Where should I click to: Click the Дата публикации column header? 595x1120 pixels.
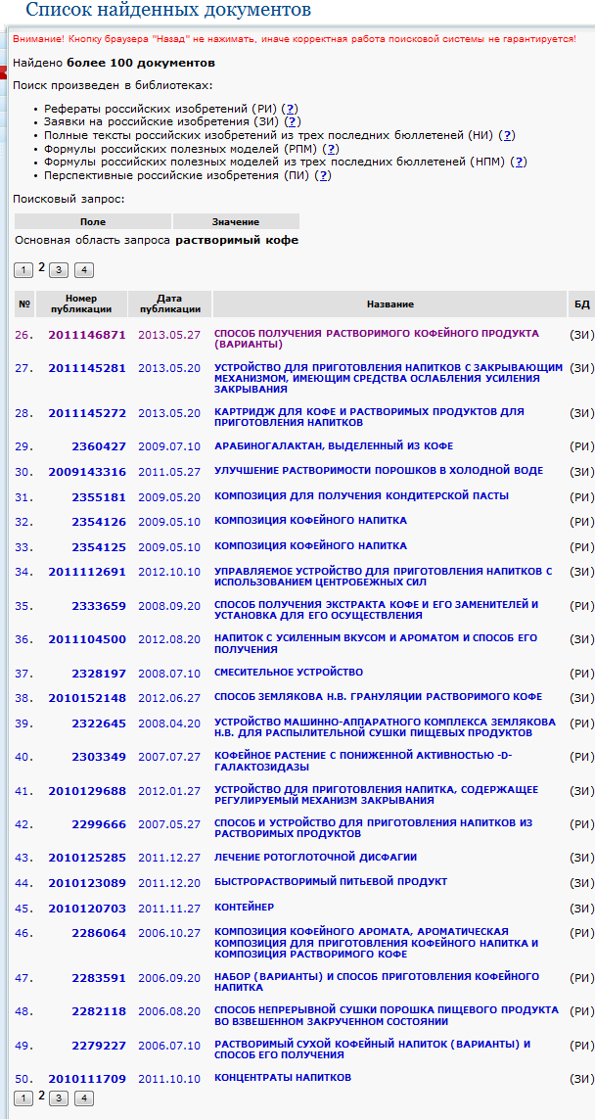[170, 304]
